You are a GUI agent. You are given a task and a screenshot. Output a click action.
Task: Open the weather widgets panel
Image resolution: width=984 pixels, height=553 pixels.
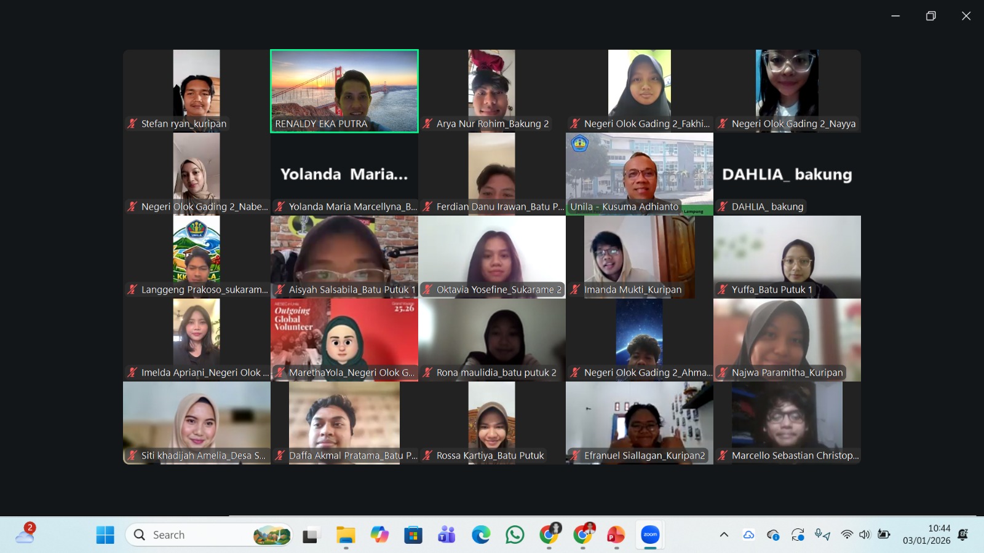point(25,535)
